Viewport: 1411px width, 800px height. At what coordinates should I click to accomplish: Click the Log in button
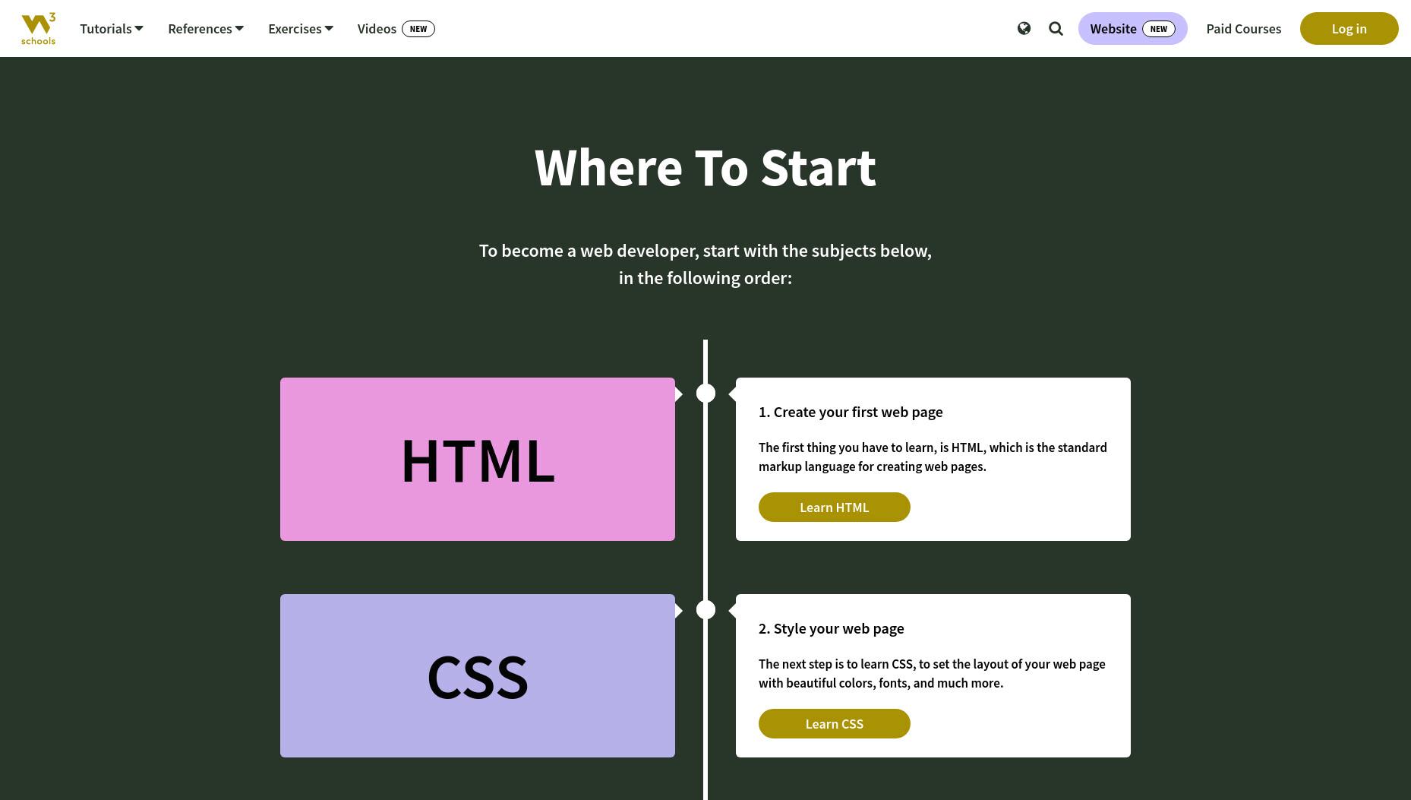[x=1349, y=28]
